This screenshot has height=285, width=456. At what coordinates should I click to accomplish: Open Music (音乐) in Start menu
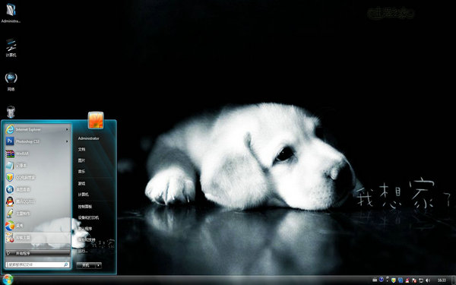coord(82,172)
